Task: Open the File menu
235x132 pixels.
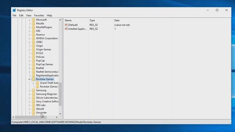Action: click(14, 15)
